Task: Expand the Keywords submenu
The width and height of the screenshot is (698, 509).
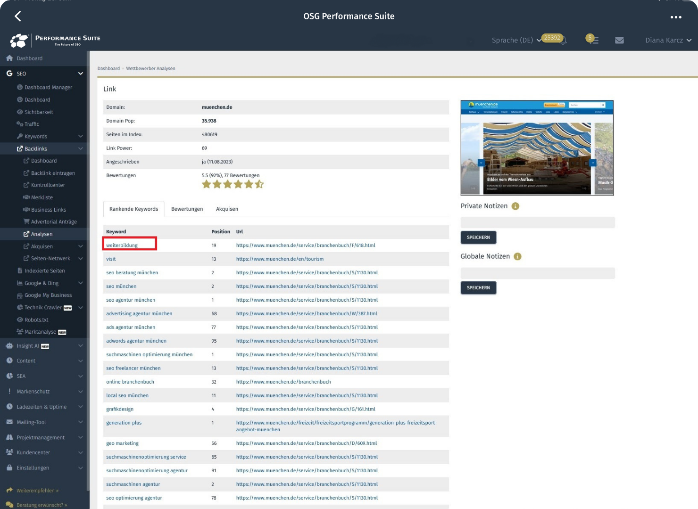Action: [x=80, y=136]
